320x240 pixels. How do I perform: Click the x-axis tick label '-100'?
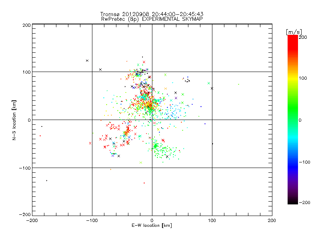pyautogui.click(x=92, y=220)
